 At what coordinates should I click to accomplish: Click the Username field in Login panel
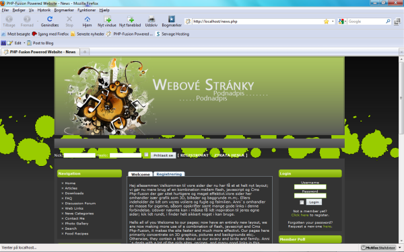[310, 187]
